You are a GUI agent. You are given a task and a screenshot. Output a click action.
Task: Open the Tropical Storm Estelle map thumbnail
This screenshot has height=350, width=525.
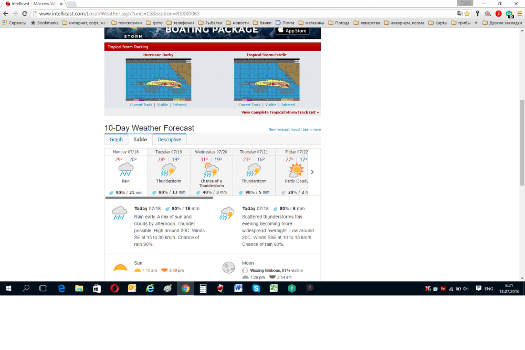click(267, 79)
